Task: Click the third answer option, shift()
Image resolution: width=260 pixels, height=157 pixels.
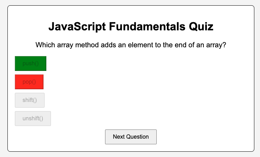Action: (30, 100)
